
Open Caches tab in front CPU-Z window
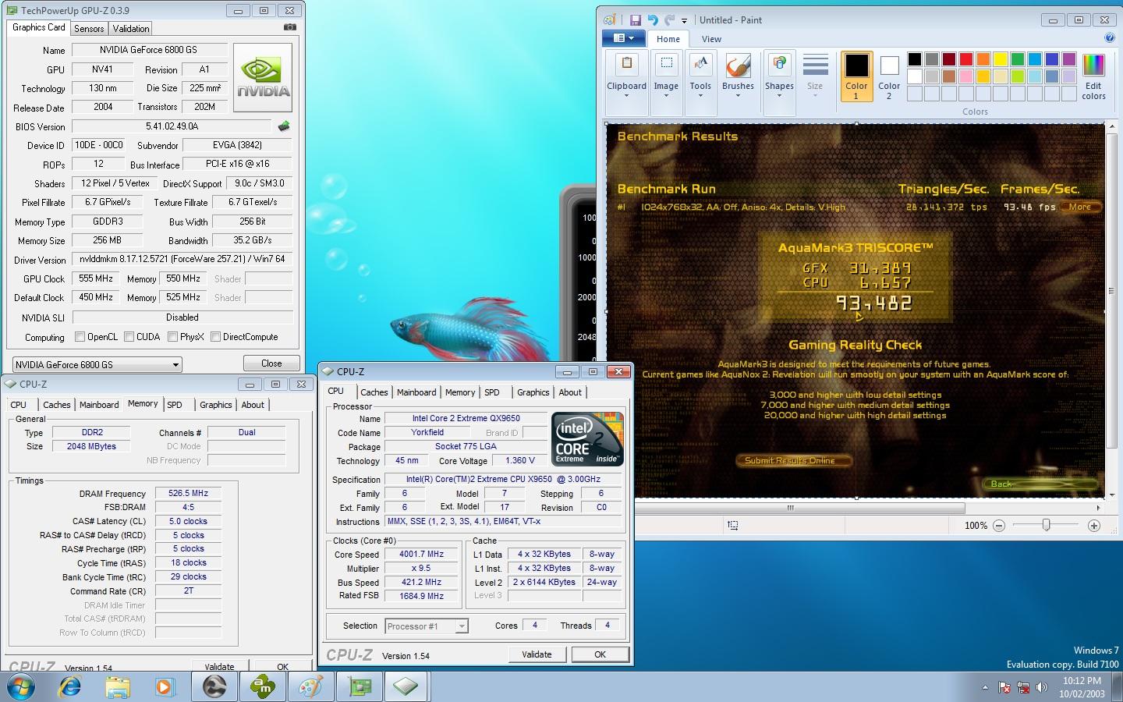[x=374, y=392]
